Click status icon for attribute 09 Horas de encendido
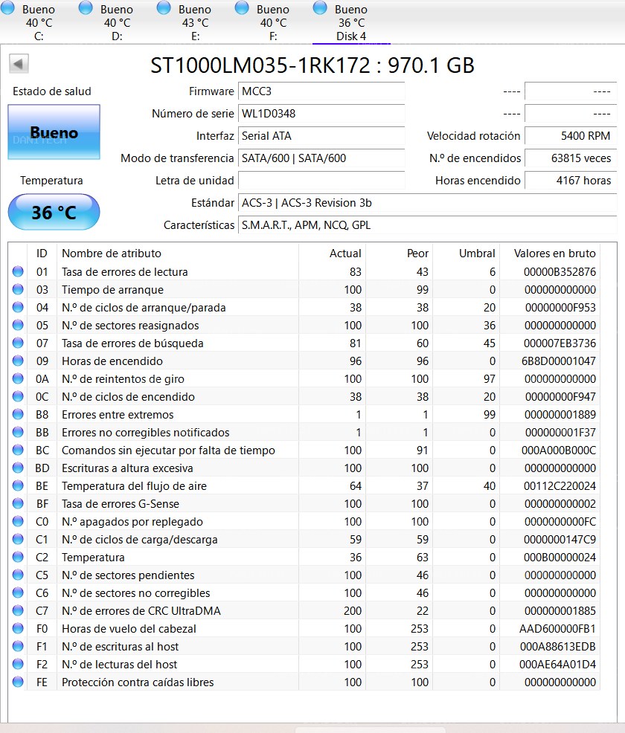Image resolution: width=625 pixels, height=733 pixels. (18, 361)
